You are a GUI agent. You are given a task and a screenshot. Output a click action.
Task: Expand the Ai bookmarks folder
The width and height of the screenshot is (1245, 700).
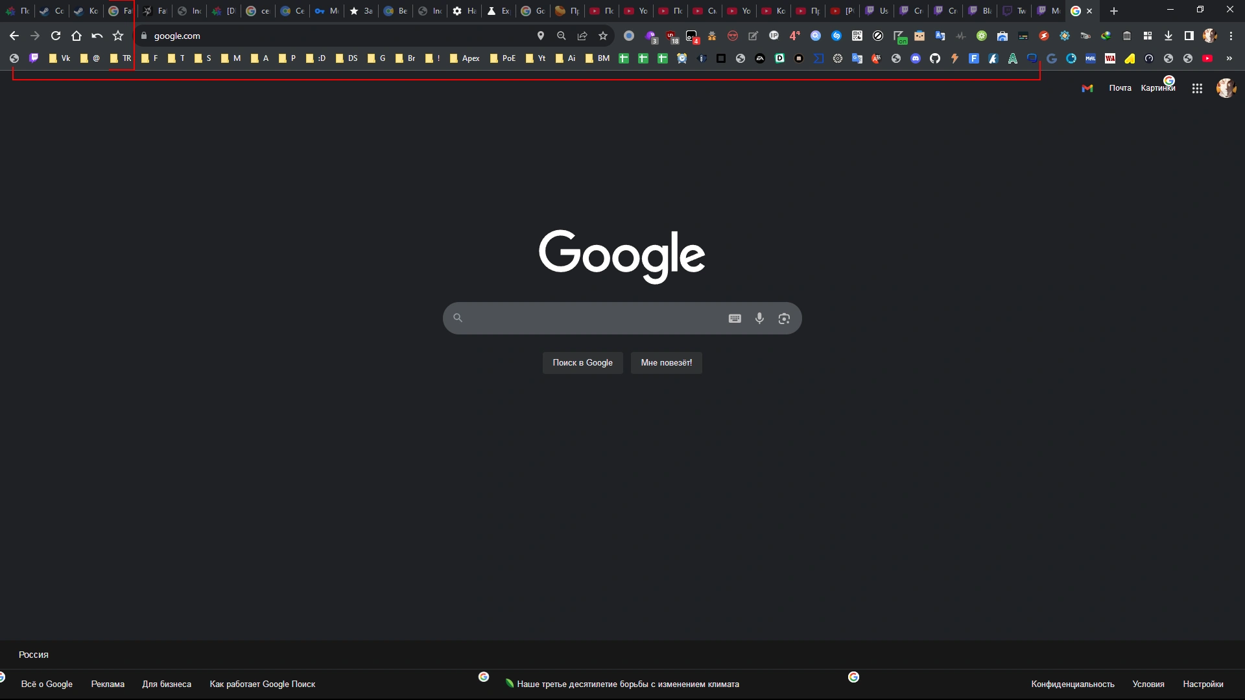click(565, 58)
